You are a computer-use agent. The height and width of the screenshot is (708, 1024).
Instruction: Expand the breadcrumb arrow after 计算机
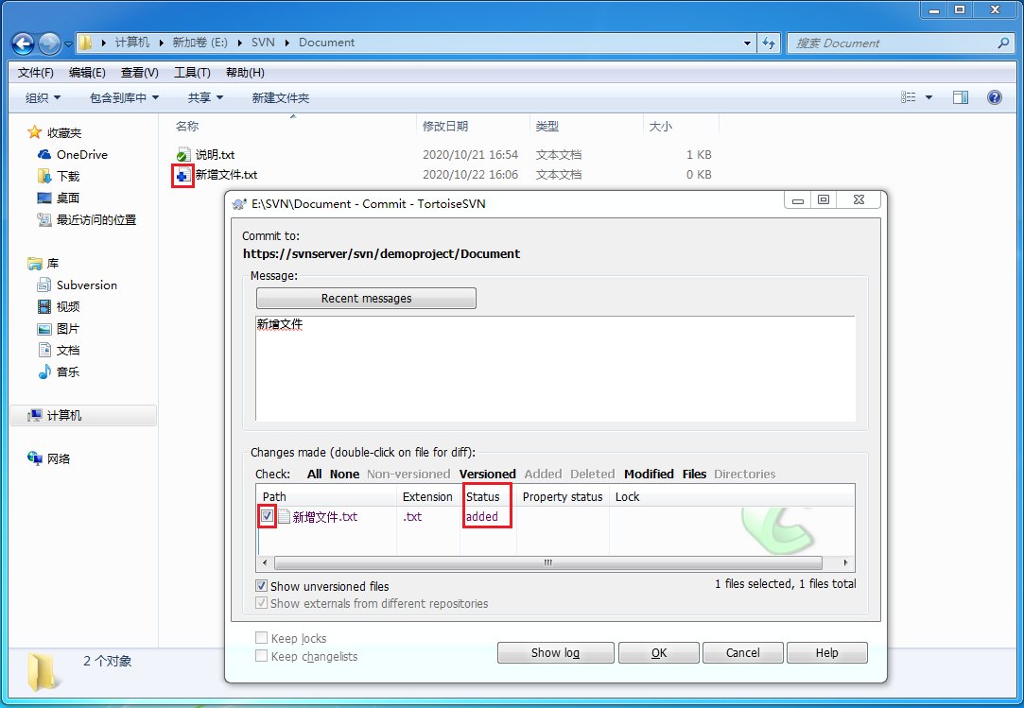pos(162,43)
